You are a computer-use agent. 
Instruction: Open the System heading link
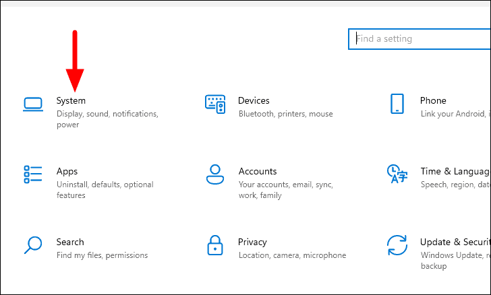(71, 101)
